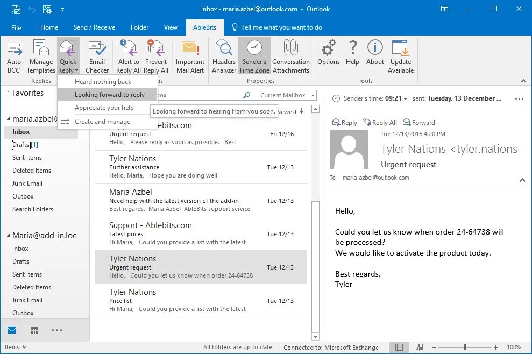The image size is (532, 354).
Task: Open the Quick Reply dropdown button
Action: point(68,56)
